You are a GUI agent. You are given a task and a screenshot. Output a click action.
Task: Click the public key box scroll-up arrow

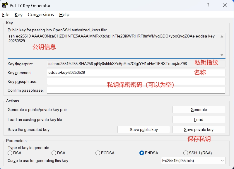(222, 36)
